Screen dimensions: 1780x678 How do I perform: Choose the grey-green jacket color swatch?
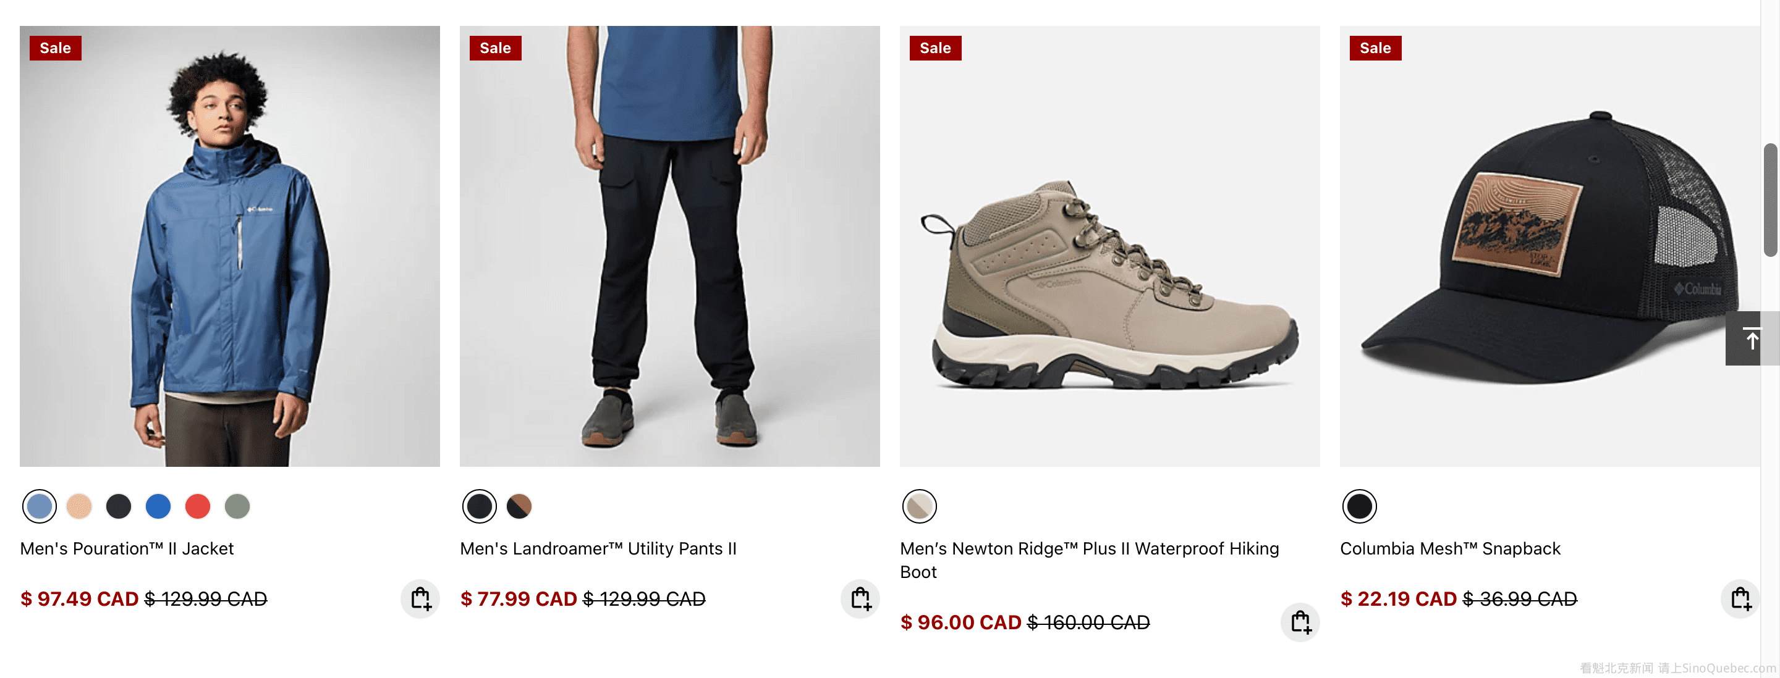point(237,506)
